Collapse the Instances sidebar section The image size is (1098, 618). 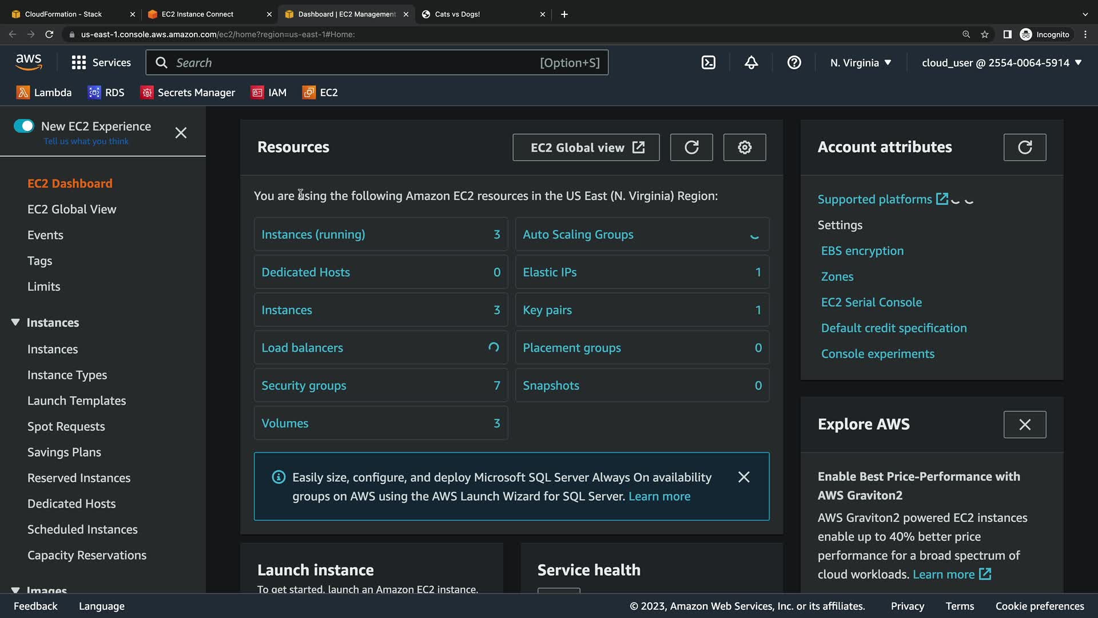click(x=15, y=322)
